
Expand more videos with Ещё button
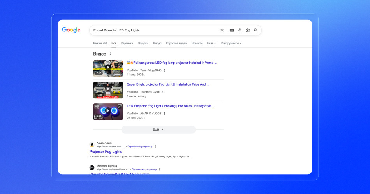(x=158, y=129)
